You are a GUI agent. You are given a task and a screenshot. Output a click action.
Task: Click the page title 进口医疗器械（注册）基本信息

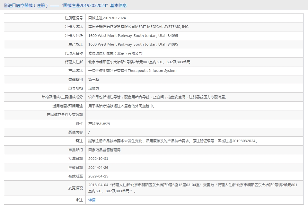point(67,5)
